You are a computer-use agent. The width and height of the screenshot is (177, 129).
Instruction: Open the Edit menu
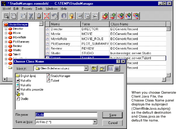pos(16,9)
